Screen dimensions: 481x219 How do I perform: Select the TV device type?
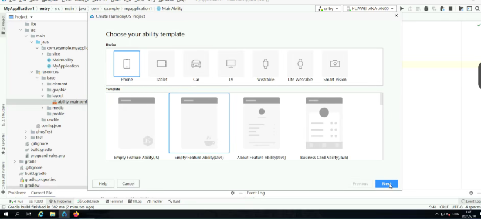tap(231, 64)
